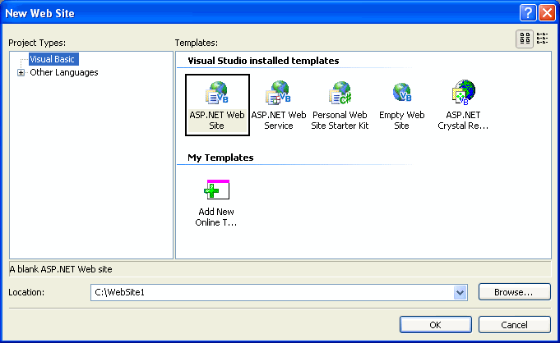Select the ASP.NET Web Site template
Viewport: 560px width, 343px height.
coord(217,105)
